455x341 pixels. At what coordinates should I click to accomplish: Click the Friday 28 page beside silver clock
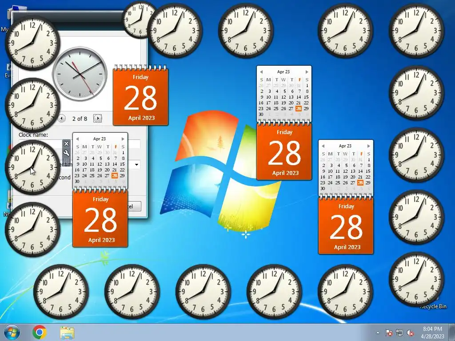coord(140,96)
